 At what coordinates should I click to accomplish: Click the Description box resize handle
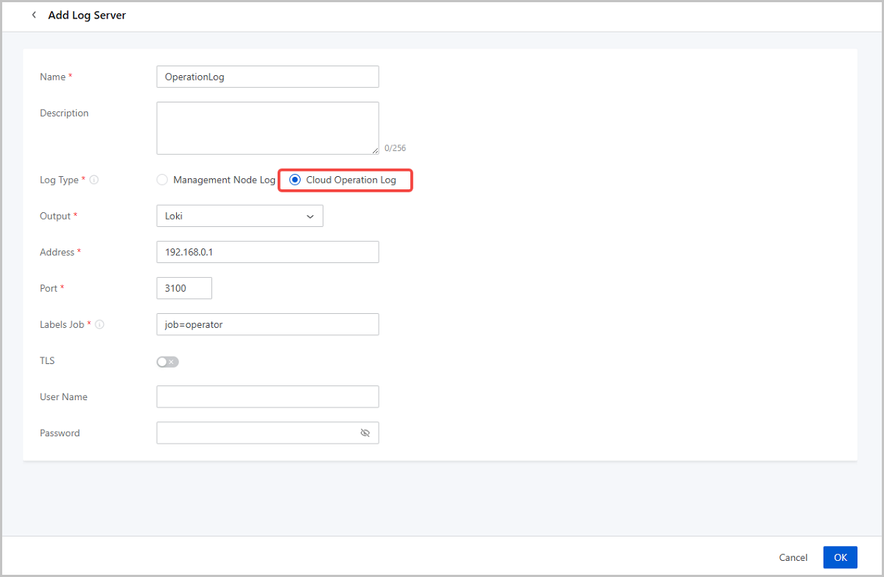(x=375, y=150)
